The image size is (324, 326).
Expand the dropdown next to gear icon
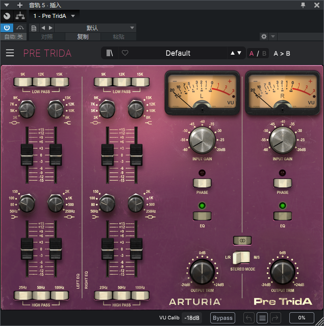[x=273, y=37]
